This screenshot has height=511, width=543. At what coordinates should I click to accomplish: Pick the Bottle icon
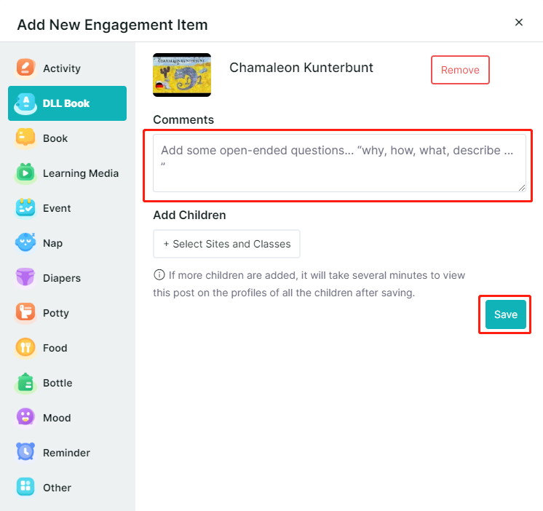pos(25,383)
